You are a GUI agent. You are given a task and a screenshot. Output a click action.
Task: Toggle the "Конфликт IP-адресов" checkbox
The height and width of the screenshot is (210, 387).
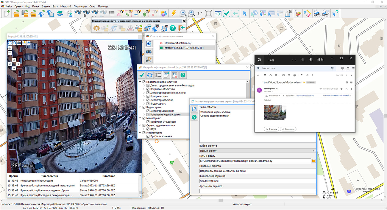(148, 122)
